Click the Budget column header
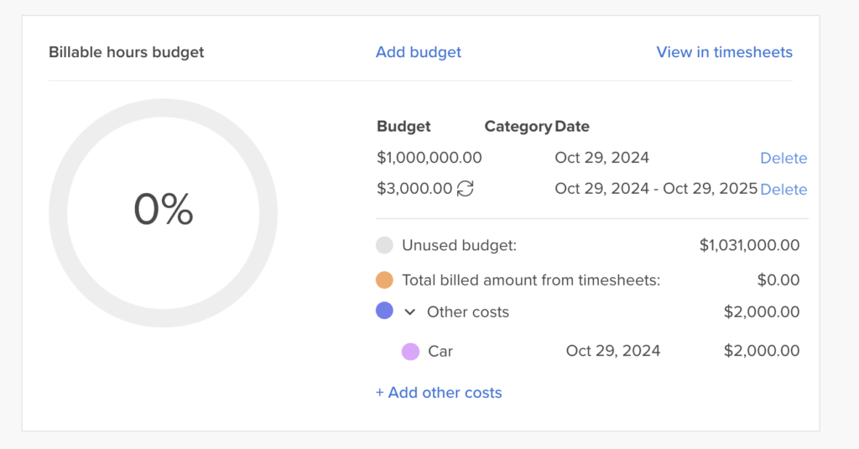The width and height of the screenshot is (859, 449). click(x=403, y=127)
